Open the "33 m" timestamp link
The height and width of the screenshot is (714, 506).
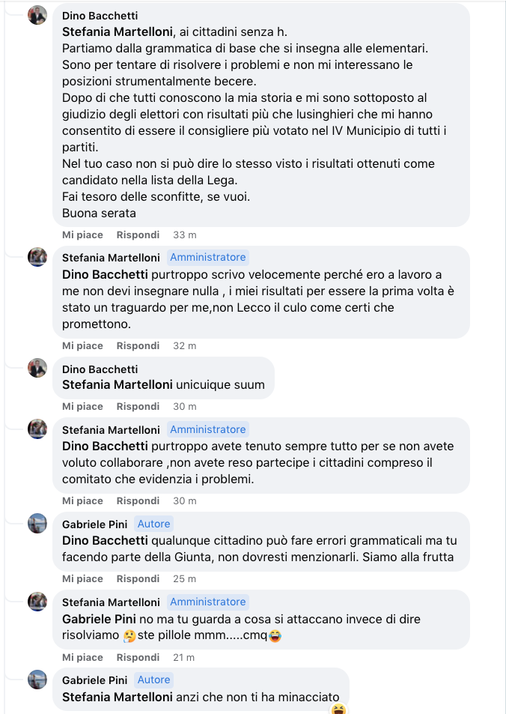point(184,235)
